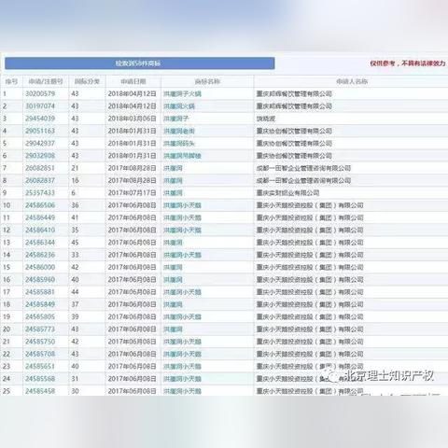
Task: Open the registration number link in row 24
Action: pyautogui.click(x=40, y=379)
